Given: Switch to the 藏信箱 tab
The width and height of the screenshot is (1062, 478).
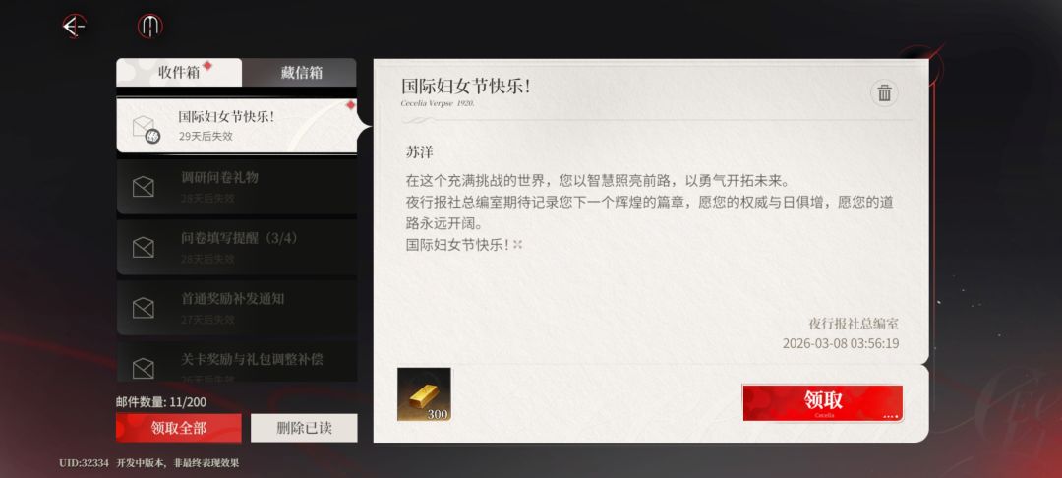Looking at the screenshot, I should [x=300, y=73].
